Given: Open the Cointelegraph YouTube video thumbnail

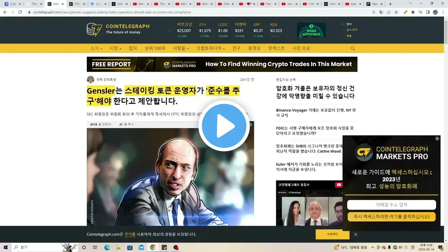Looking at the screenshot, I should point(309,203).
